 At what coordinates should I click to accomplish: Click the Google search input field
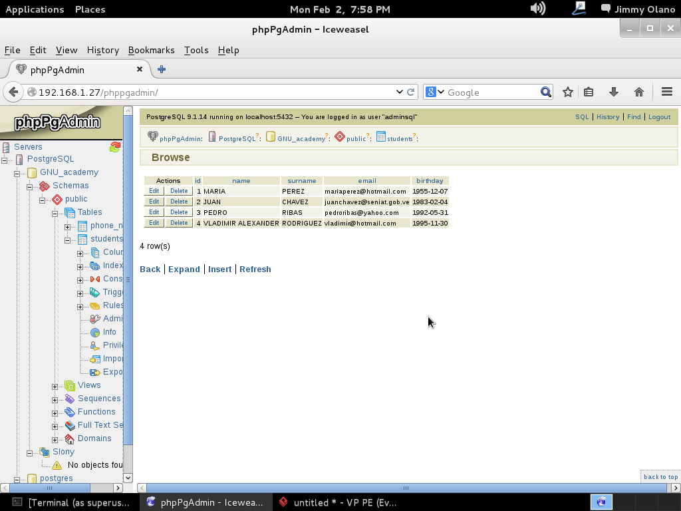(492, 92)
